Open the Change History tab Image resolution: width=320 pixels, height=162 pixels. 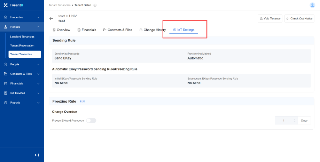point(153,30)
